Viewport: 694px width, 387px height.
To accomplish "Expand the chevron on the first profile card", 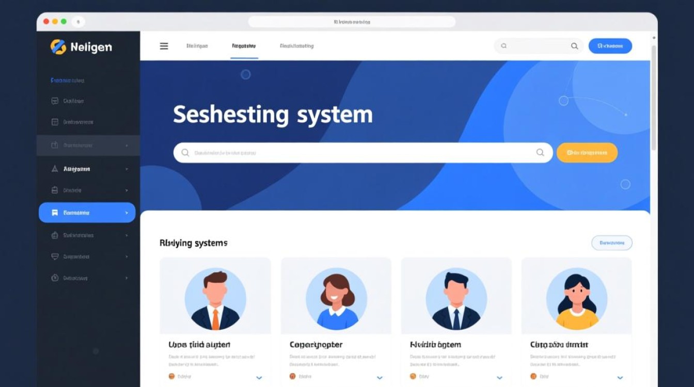I will [259, 378].
